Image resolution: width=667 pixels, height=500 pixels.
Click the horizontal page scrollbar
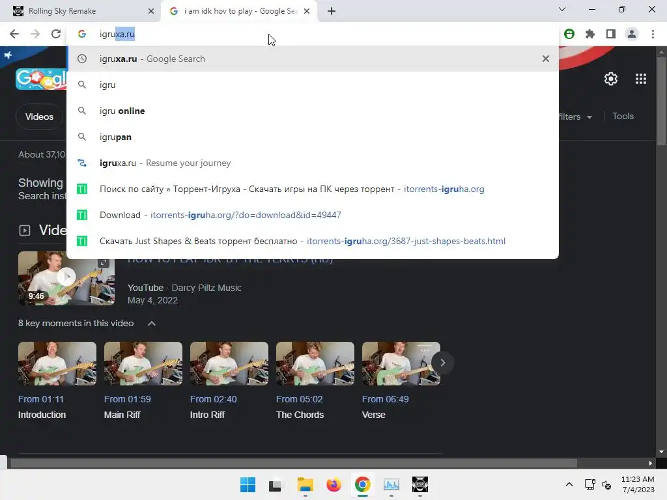tap(294, 463)
